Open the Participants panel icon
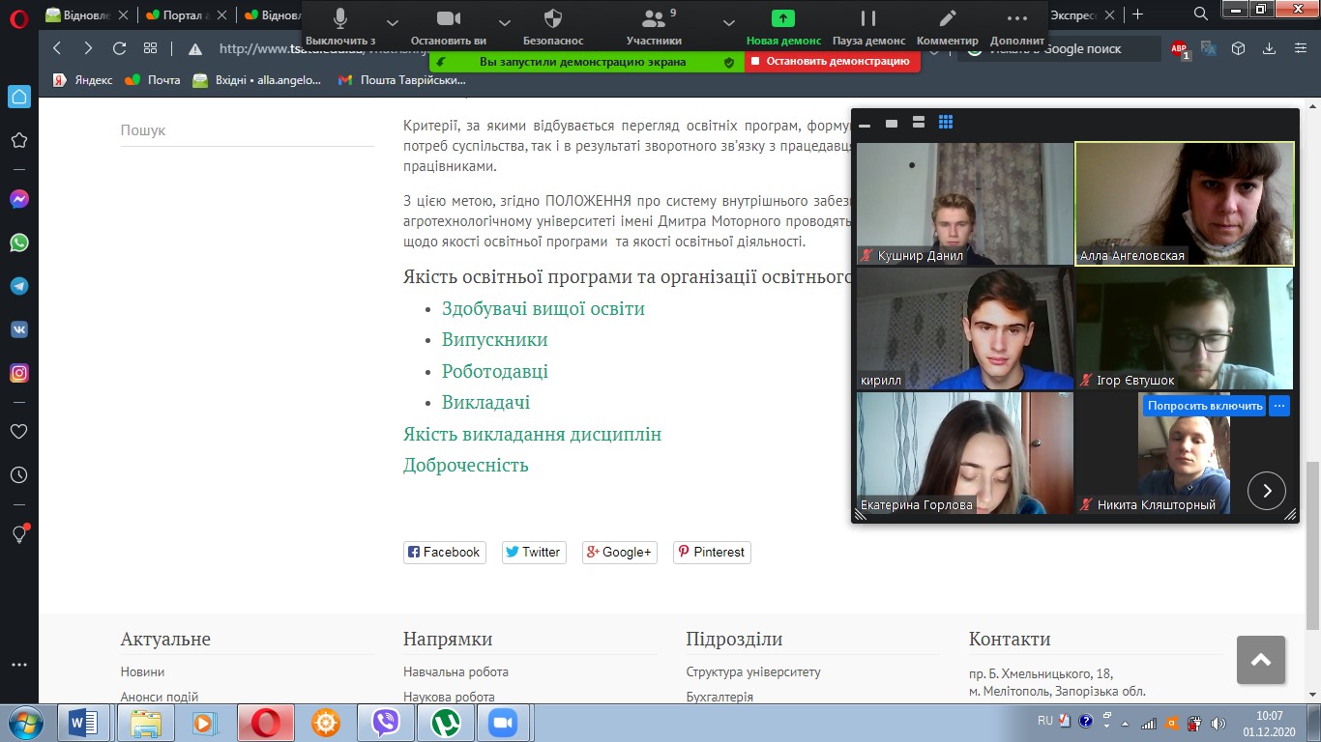Screen dimensions: 1321x742 655,19
